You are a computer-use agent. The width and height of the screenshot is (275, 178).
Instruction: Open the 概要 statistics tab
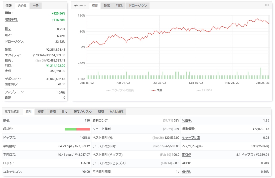[x=41, y=112]
